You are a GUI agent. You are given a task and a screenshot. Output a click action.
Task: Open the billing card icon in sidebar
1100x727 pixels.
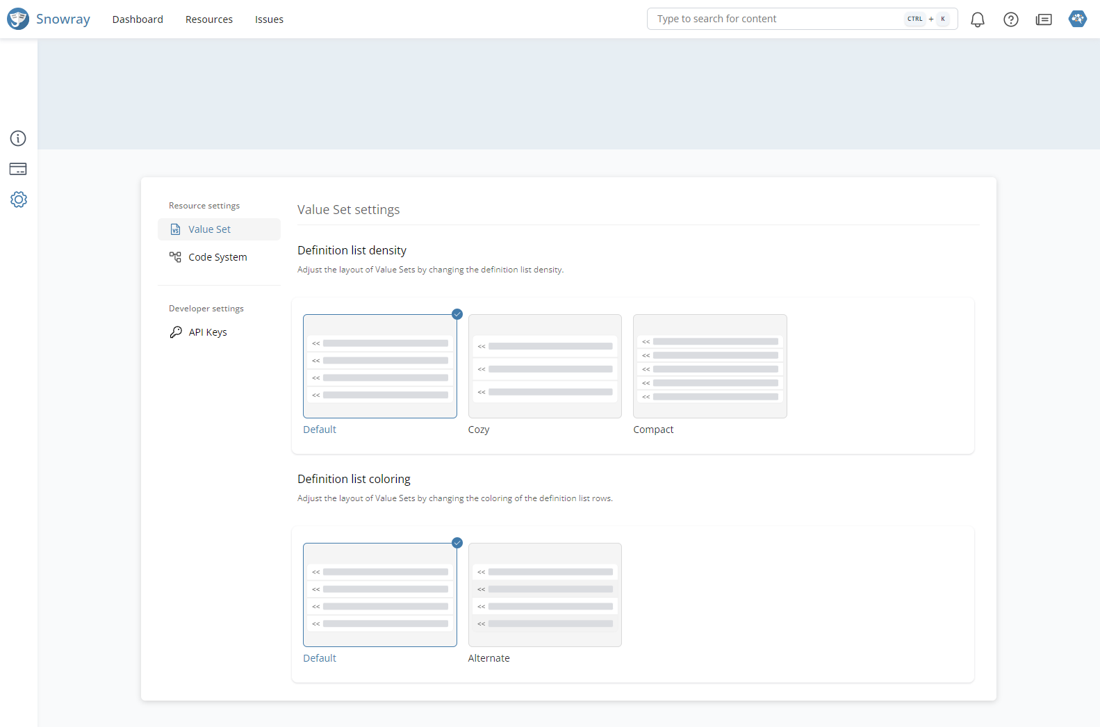[18, 169]
